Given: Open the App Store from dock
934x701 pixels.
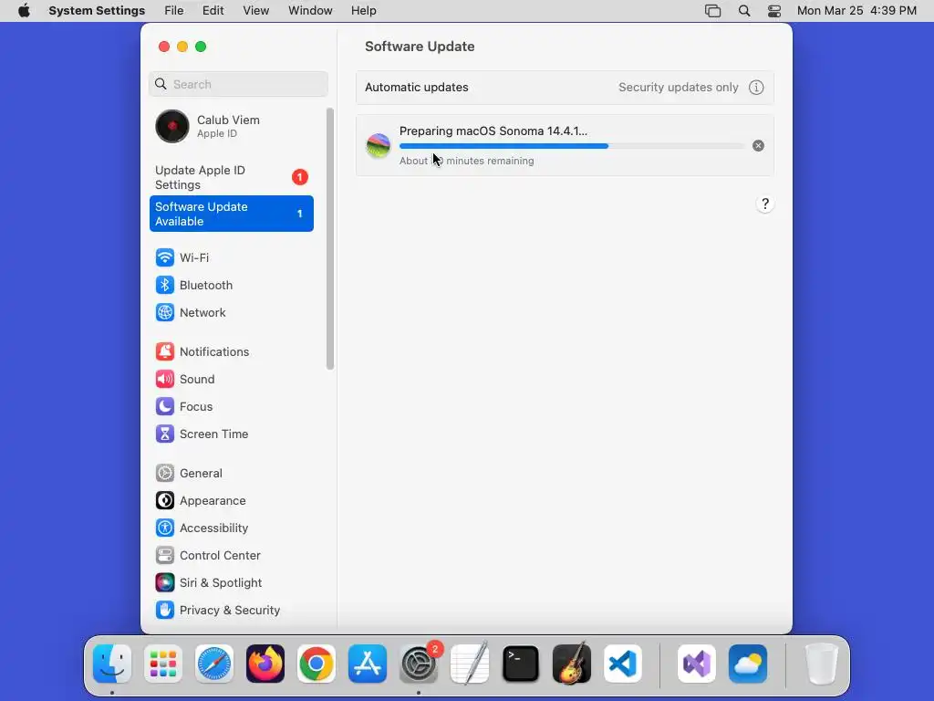Looking at the screenshot, I should coord(368,664).
